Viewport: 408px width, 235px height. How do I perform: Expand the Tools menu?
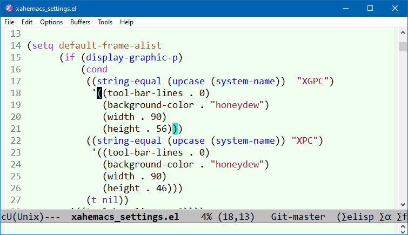(105, 22)
